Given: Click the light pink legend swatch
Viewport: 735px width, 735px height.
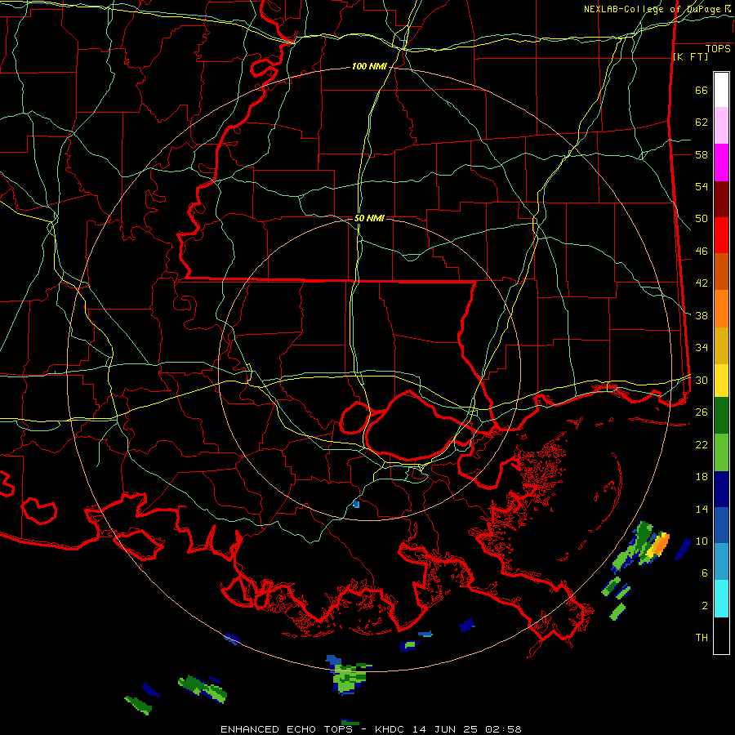Looking at the screenshot, I should pos(721,125).
